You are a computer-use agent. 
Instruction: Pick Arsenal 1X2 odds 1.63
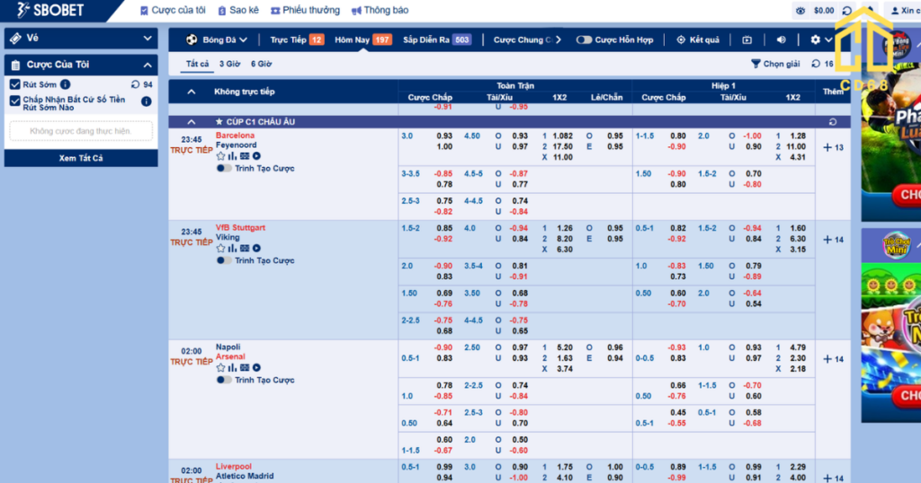coord(565,358)
